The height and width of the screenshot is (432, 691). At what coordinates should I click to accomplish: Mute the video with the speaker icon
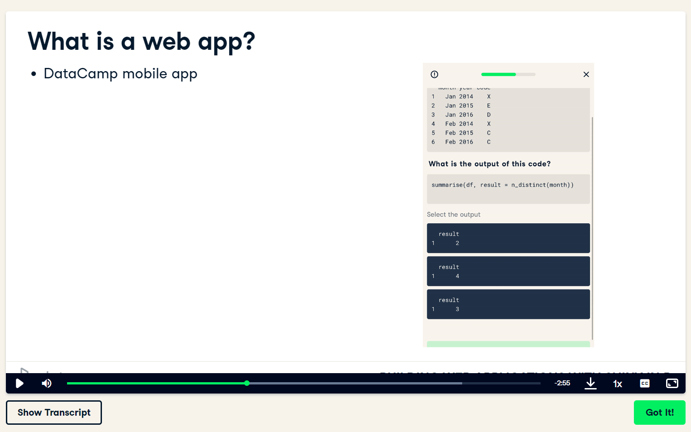click(47, 384)
